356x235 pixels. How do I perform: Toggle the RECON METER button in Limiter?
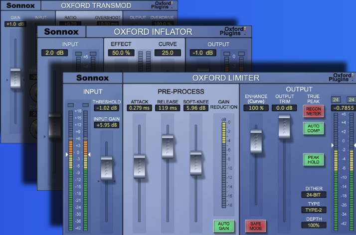[313, 111]
